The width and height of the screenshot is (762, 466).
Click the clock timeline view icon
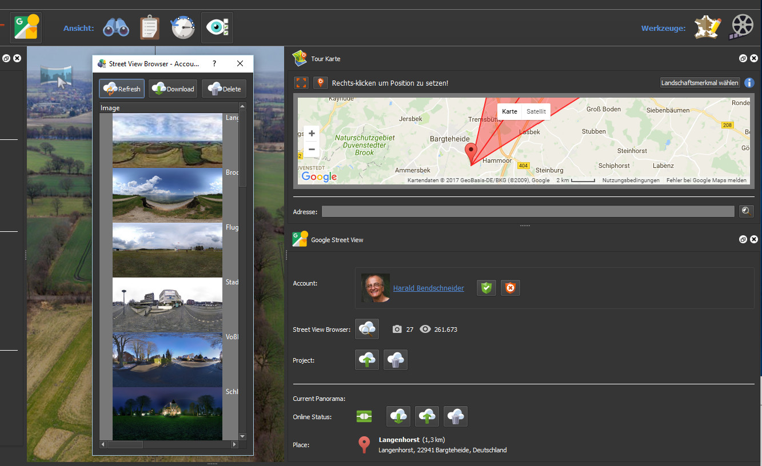(183, 27)
